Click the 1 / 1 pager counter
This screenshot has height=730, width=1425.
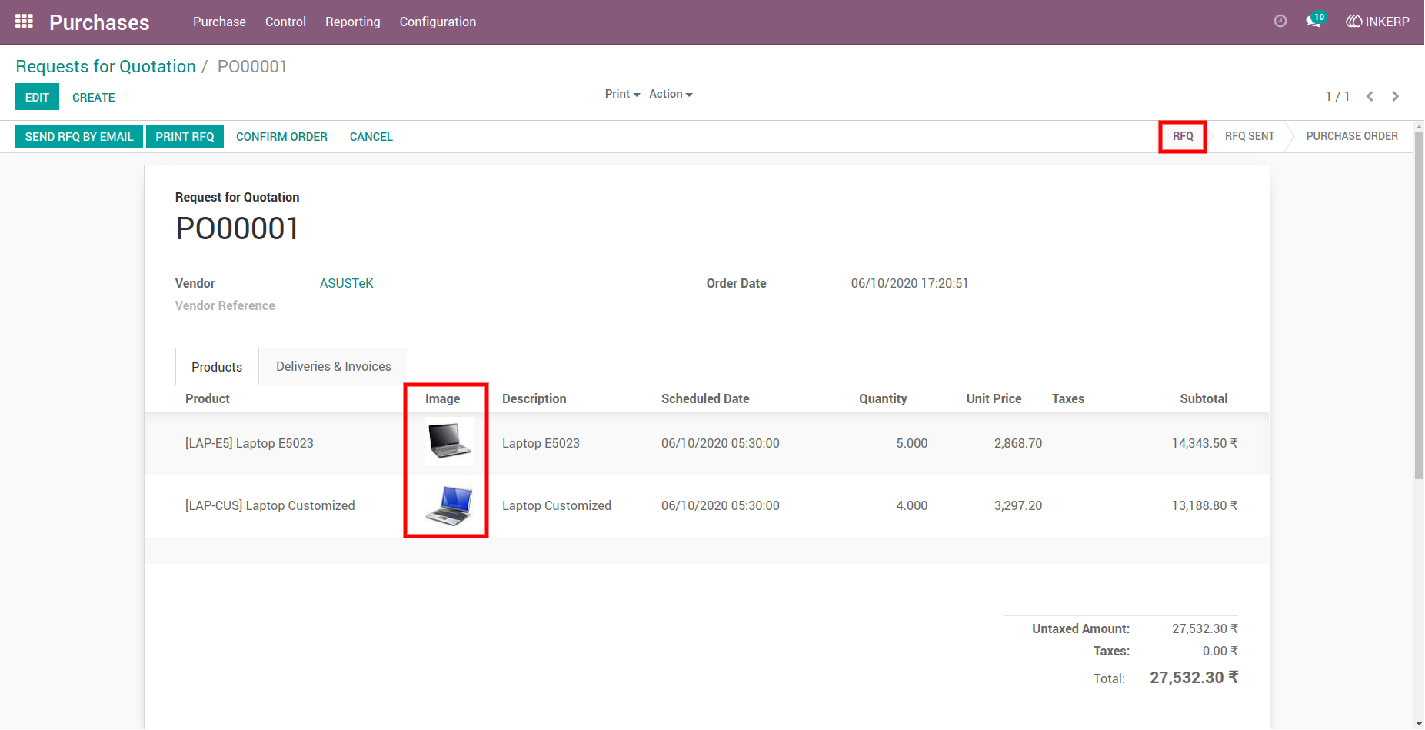(1337, 96)
